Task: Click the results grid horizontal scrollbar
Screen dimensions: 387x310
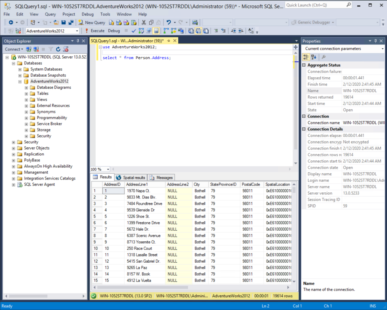Action: 143,287
